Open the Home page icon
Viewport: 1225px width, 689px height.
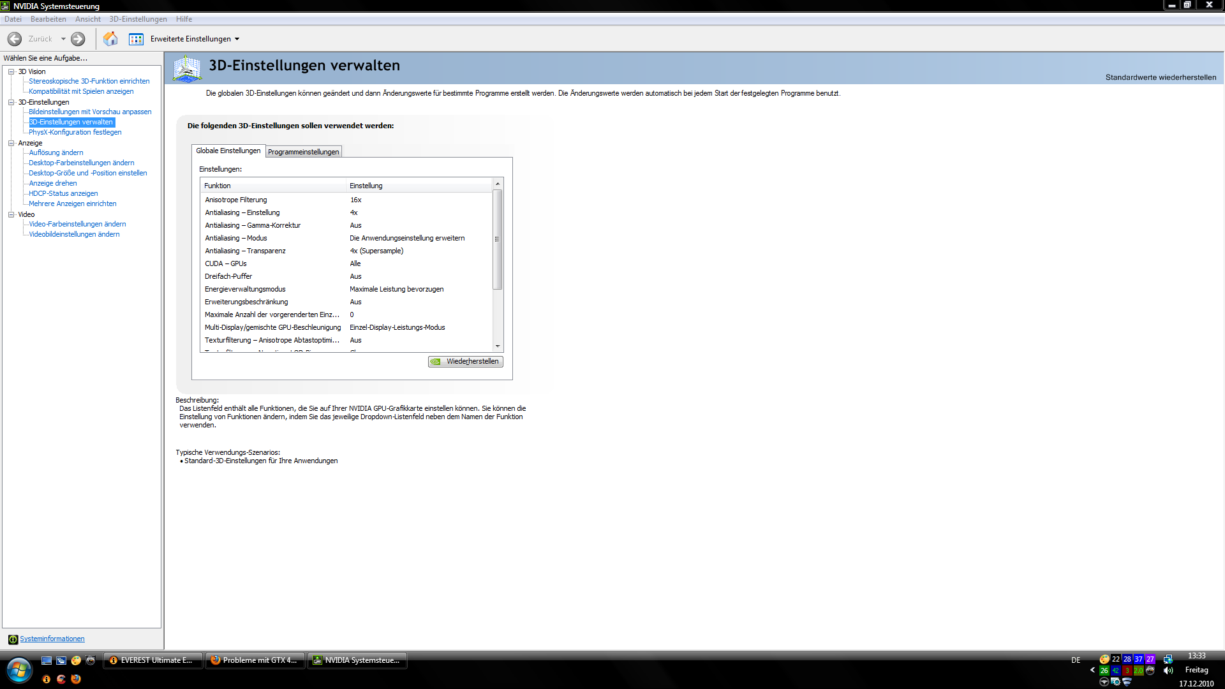110,39
